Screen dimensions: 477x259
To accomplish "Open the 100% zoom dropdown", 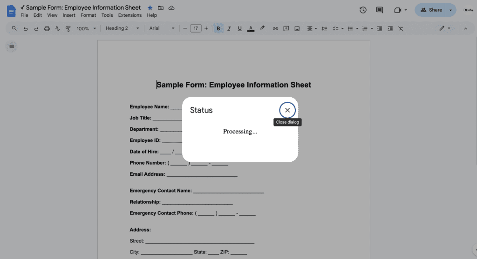I will click(86, 28).
